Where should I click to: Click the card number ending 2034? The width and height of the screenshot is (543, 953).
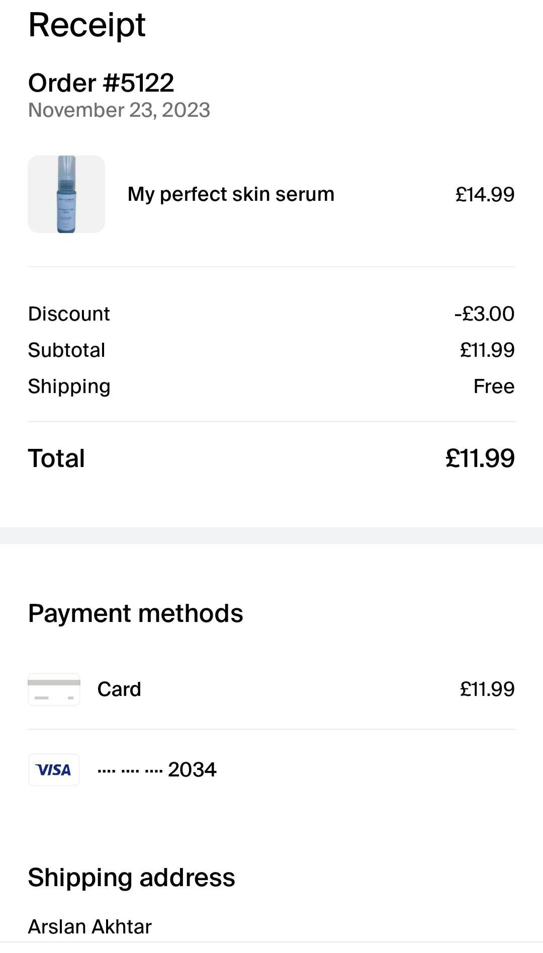157,770
